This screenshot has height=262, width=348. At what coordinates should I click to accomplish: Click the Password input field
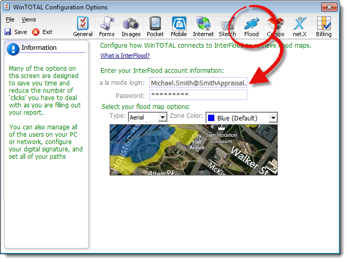198,95
